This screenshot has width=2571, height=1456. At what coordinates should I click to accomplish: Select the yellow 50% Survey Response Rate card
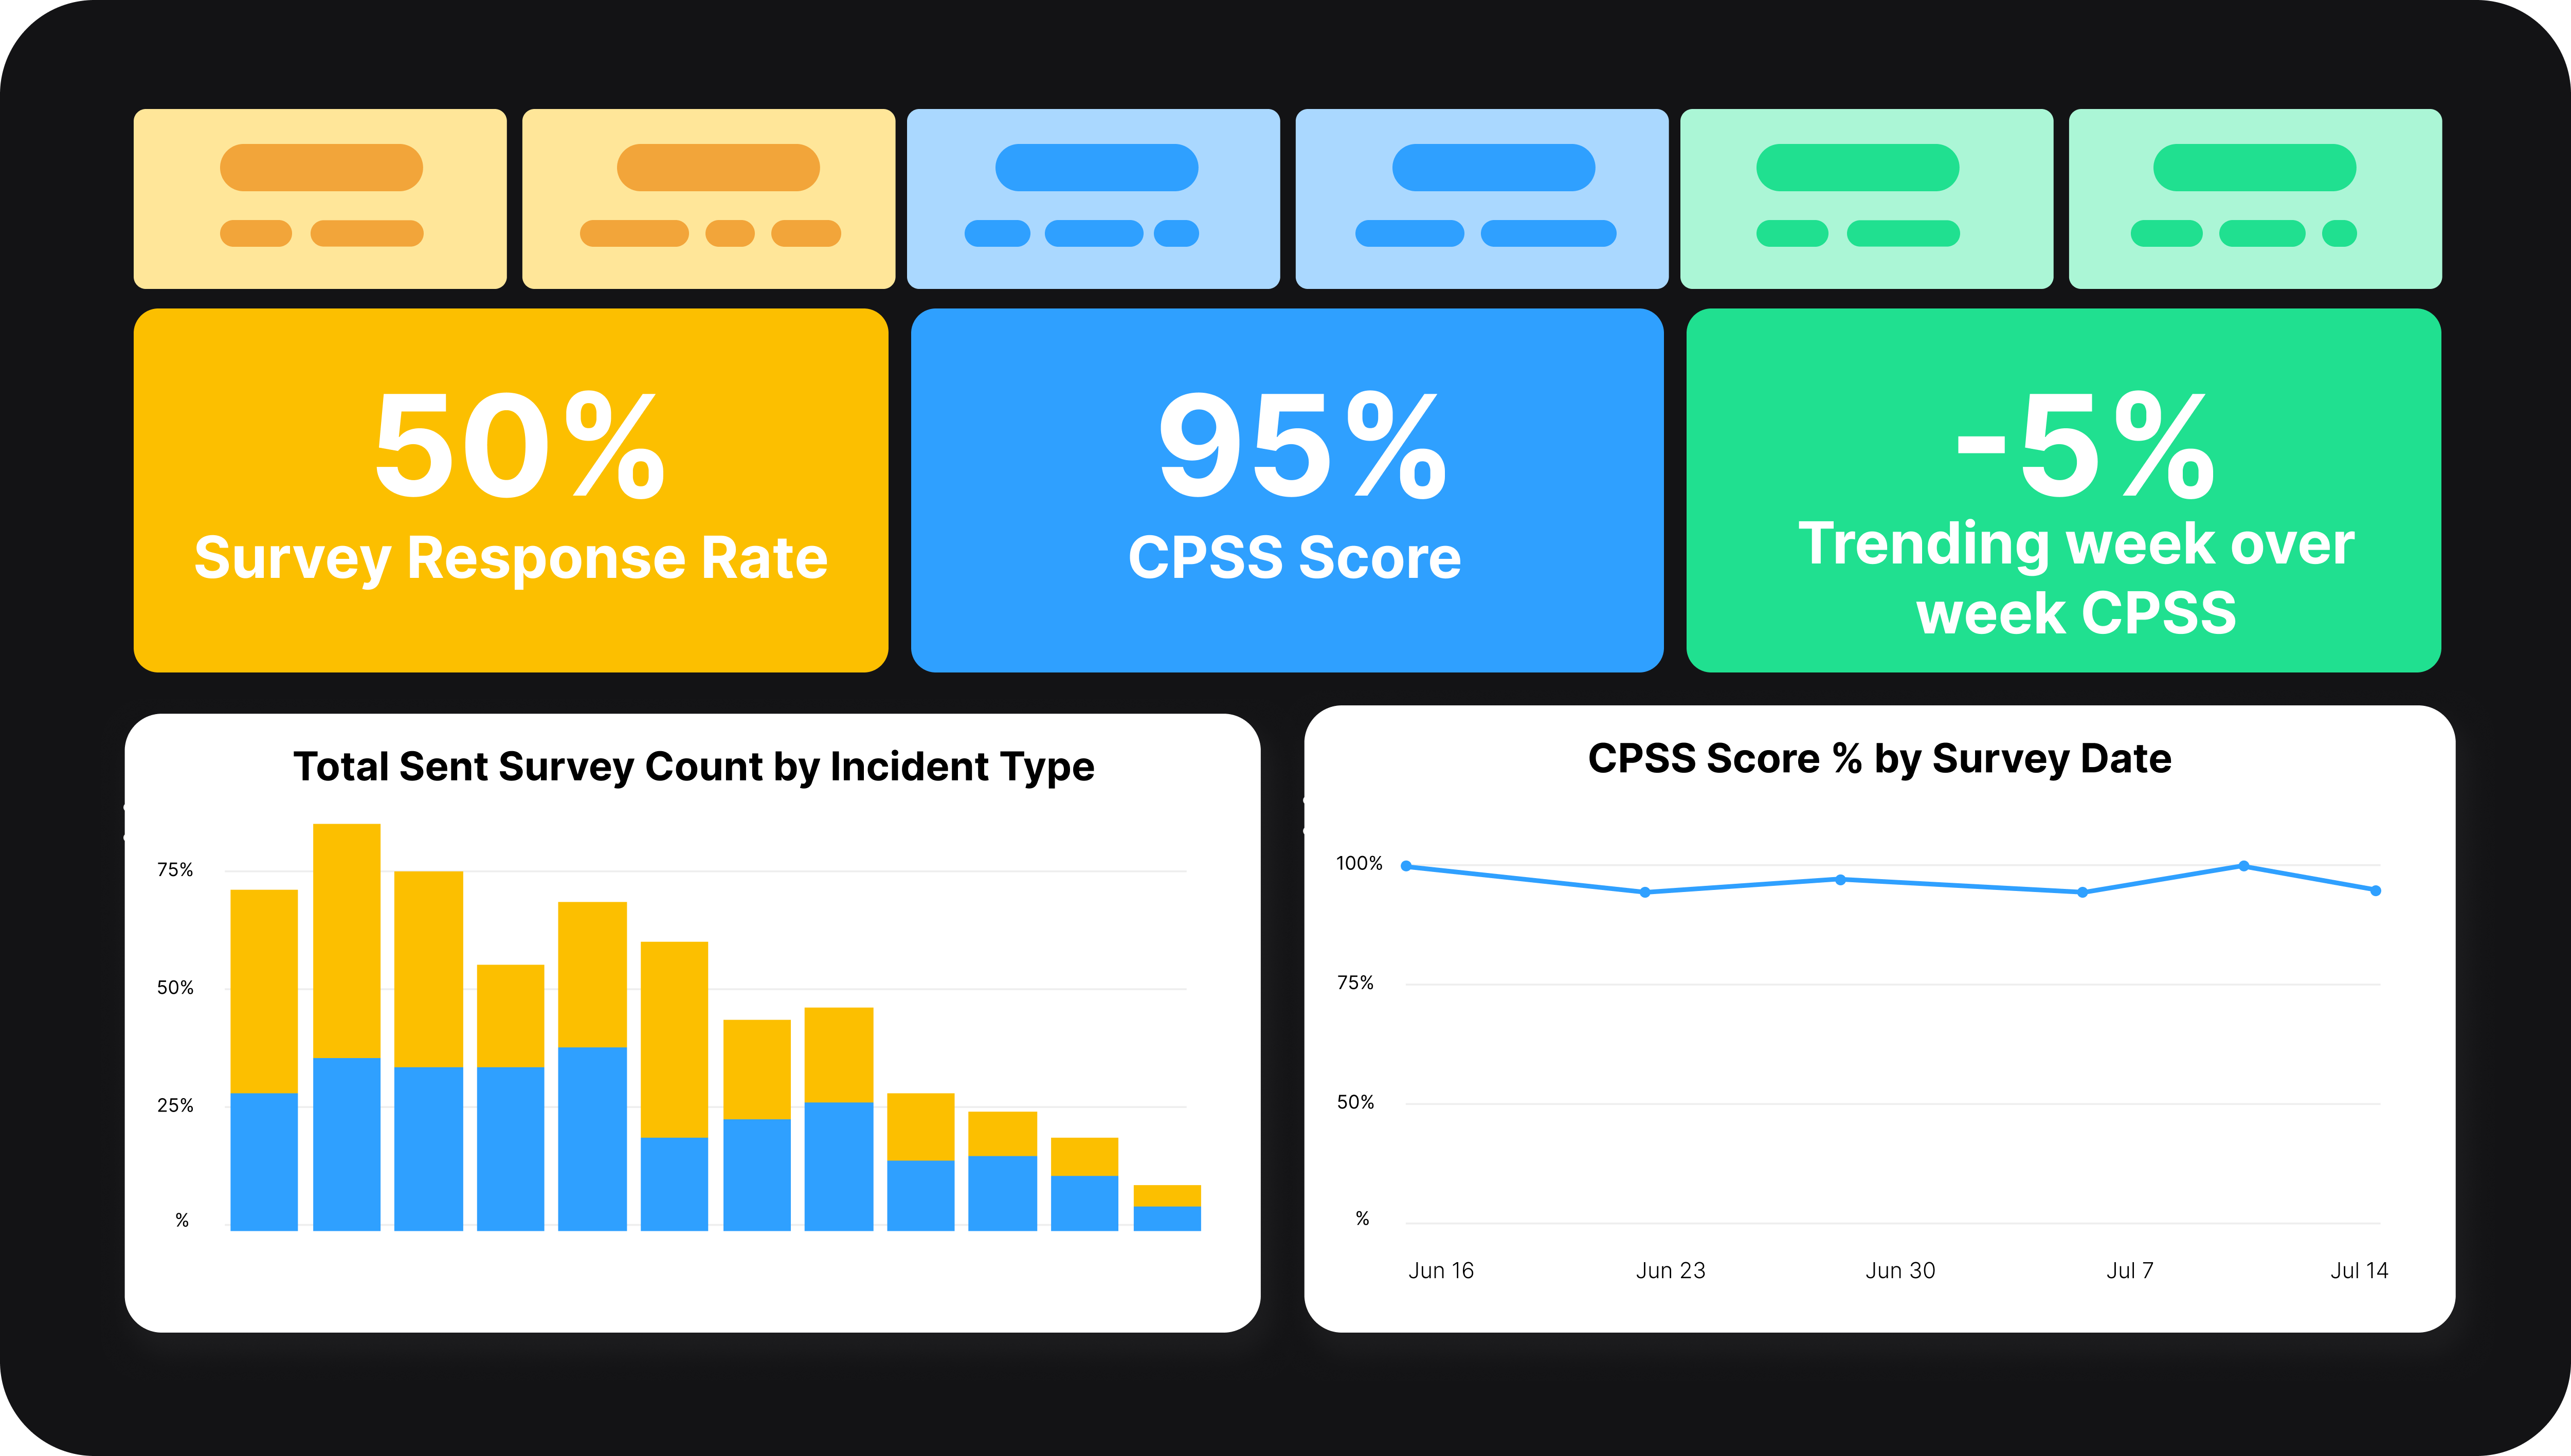click(511, 490)
